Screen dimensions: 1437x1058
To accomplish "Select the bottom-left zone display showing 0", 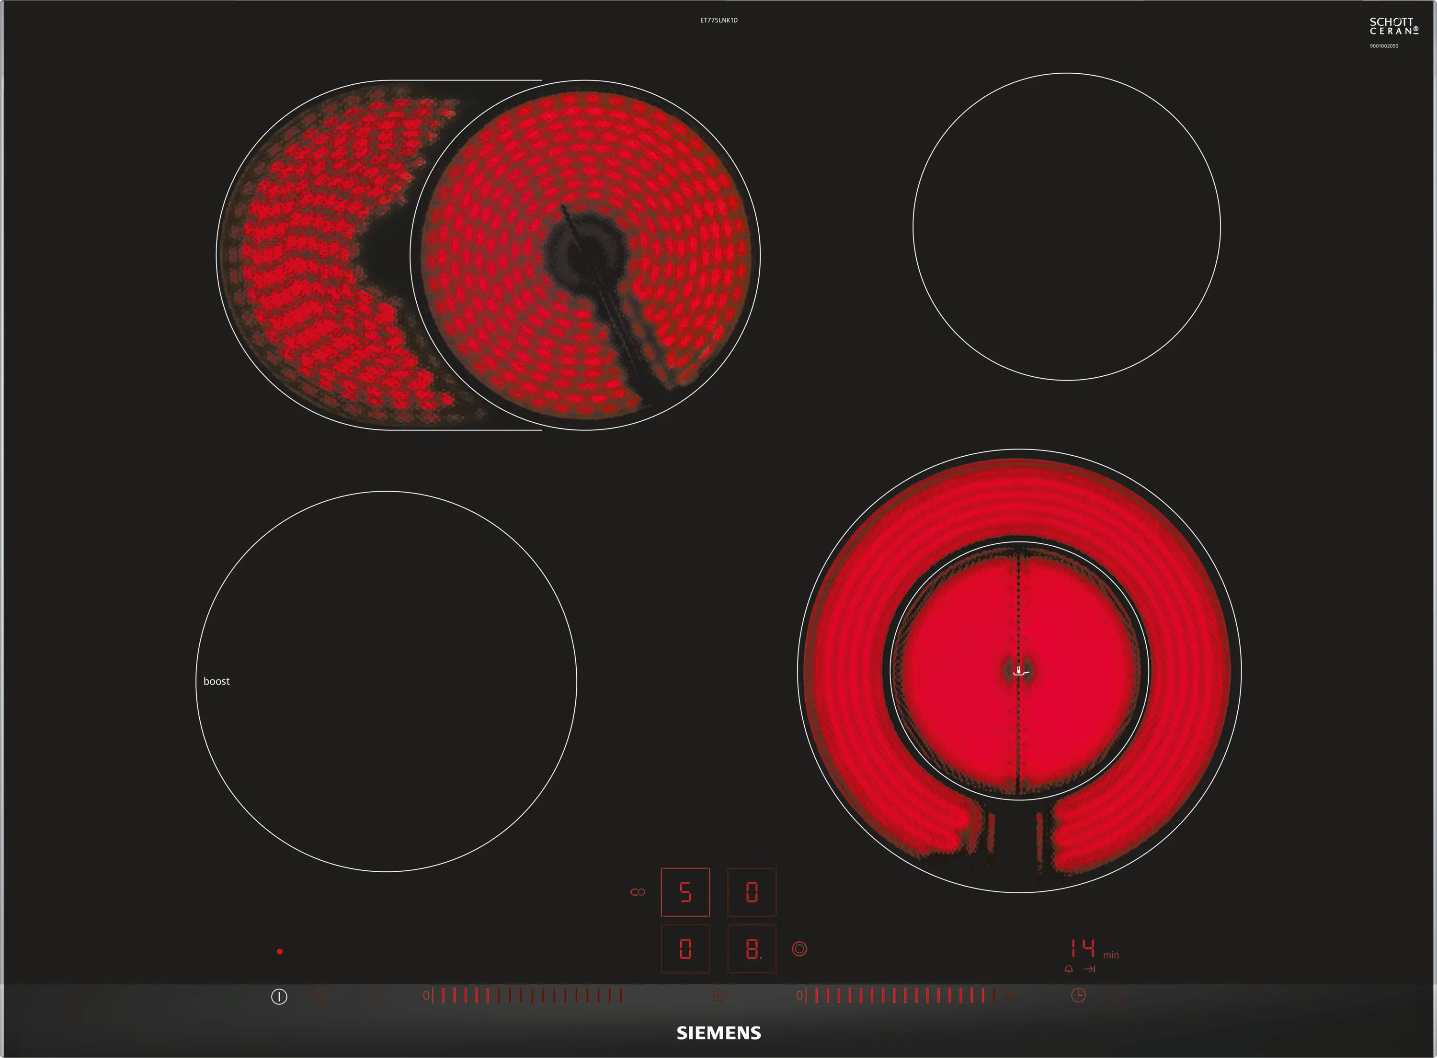I will tap(685, 948).
